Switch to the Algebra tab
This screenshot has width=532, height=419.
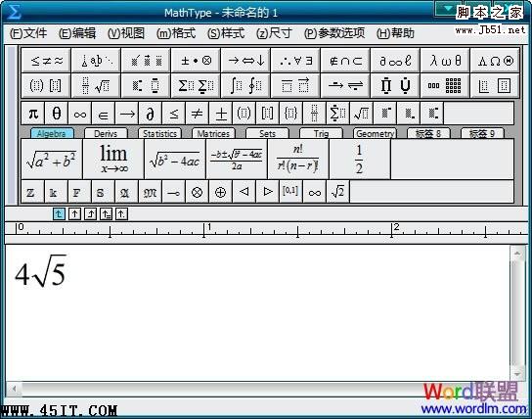point(52,133)
